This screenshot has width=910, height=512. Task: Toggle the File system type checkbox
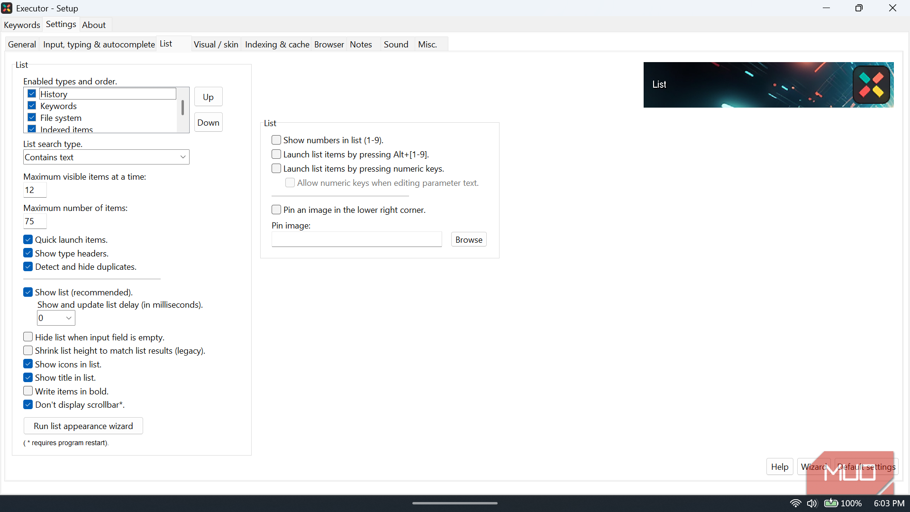coord(32,118)
